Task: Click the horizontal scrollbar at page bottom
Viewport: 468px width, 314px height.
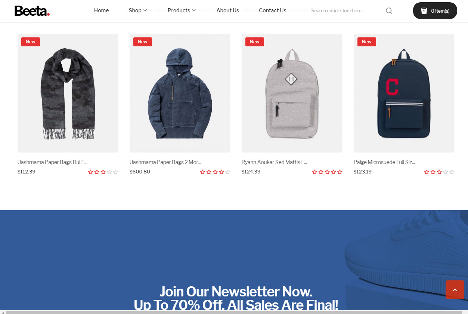Action: click(x=234, y=312)
